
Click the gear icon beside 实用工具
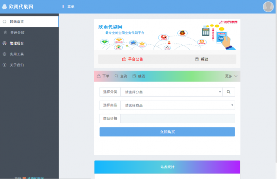coord(4,54)
